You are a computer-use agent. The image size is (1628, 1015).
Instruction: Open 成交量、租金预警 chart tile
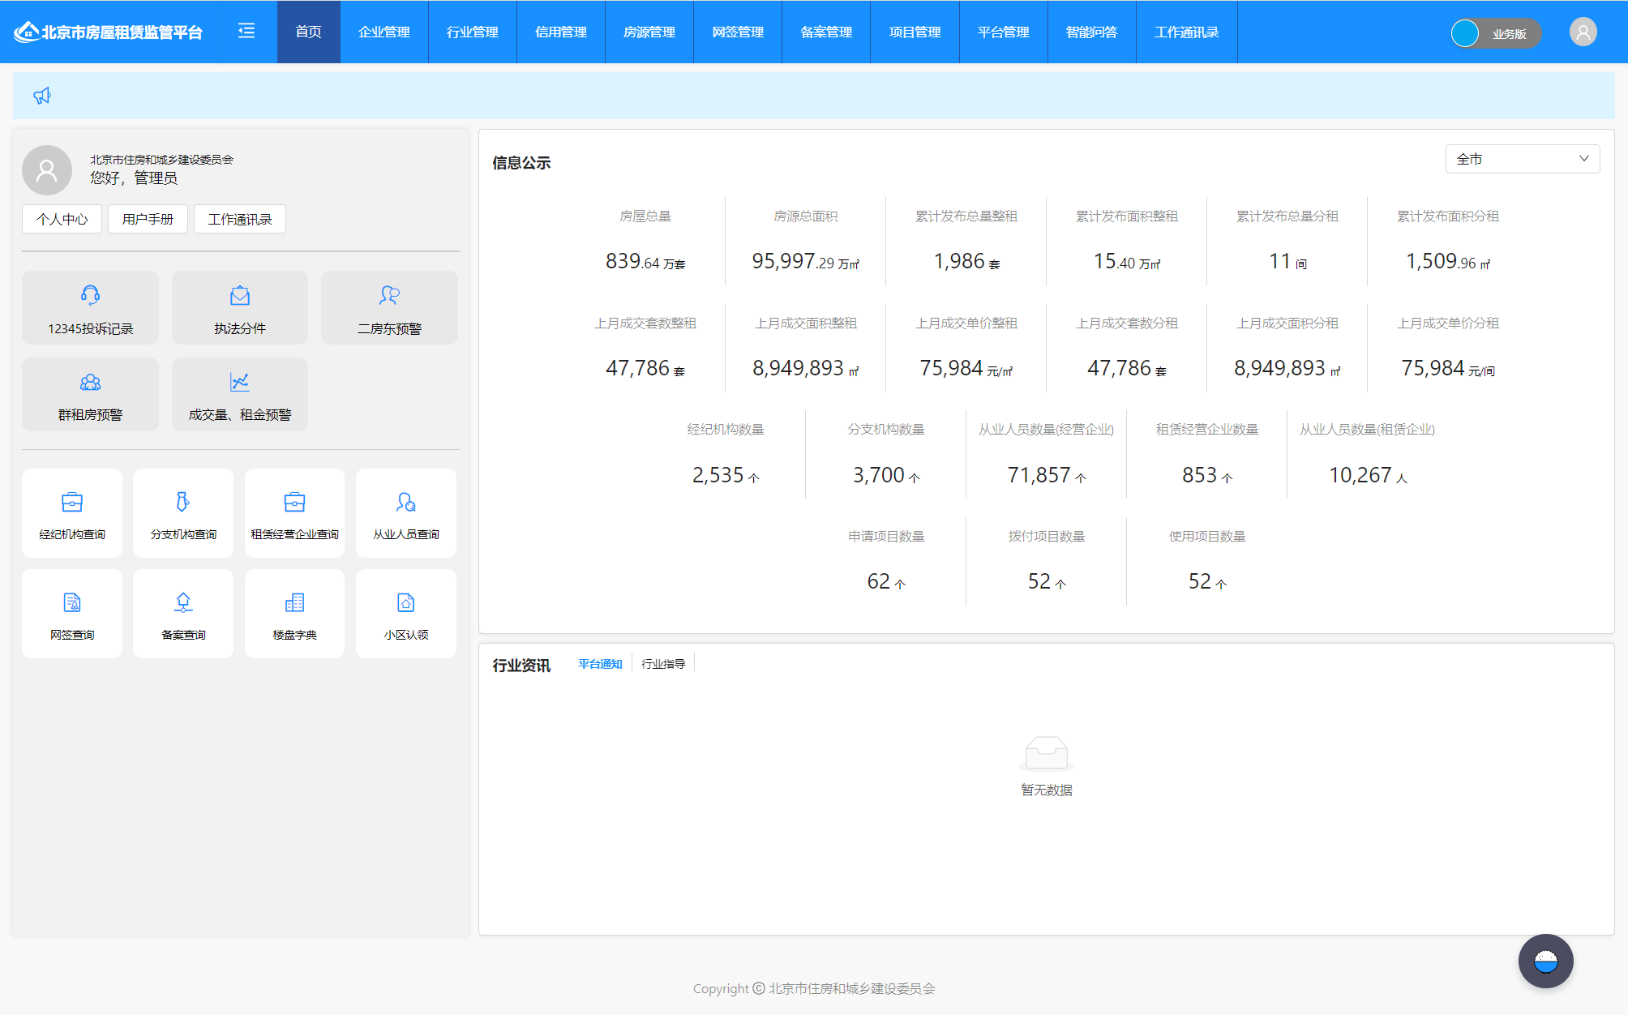(x=240, y=394)
